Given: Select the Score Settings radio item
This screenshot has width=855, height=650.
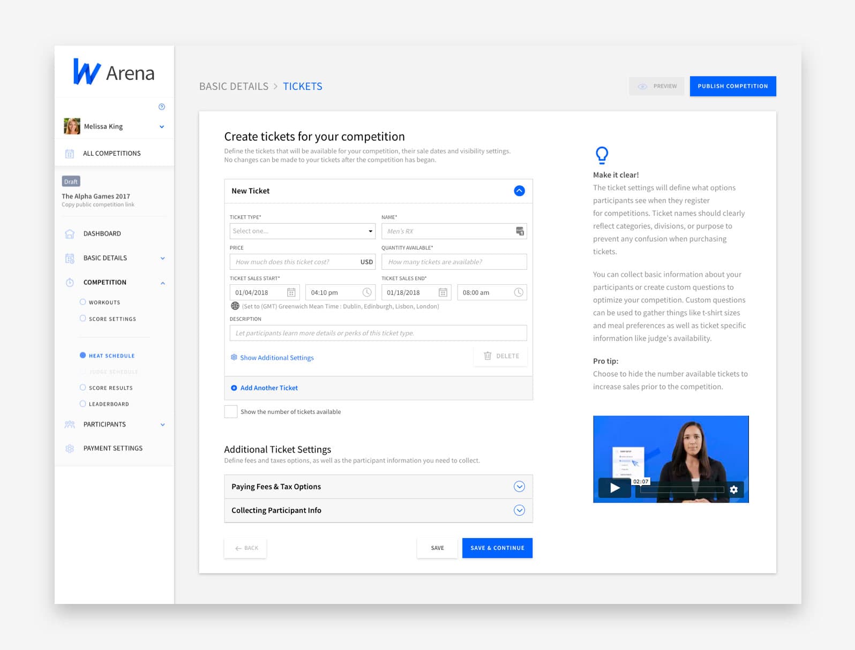Looking at the screenshot, I should 82,318.
